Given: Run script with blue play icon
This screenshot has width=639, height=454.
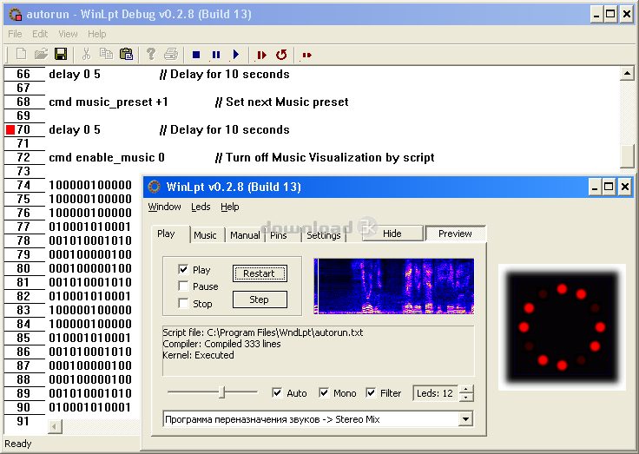Looking at the screenshot, I should pyautogui.click(x=236, y=55).
